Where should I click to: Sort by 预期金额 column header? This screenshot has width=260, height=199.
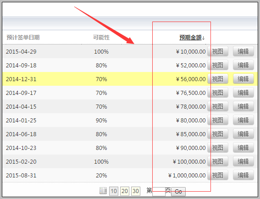[x=190, y=38]
